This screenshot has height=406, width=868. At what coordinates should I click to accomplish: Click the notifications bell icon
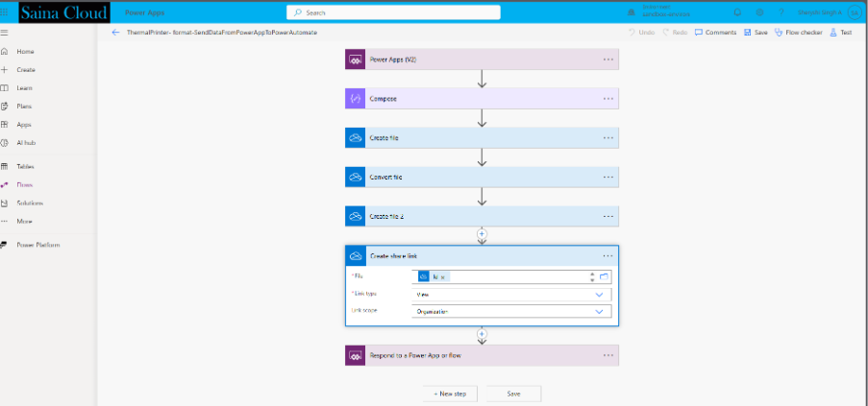pos(736,12)
